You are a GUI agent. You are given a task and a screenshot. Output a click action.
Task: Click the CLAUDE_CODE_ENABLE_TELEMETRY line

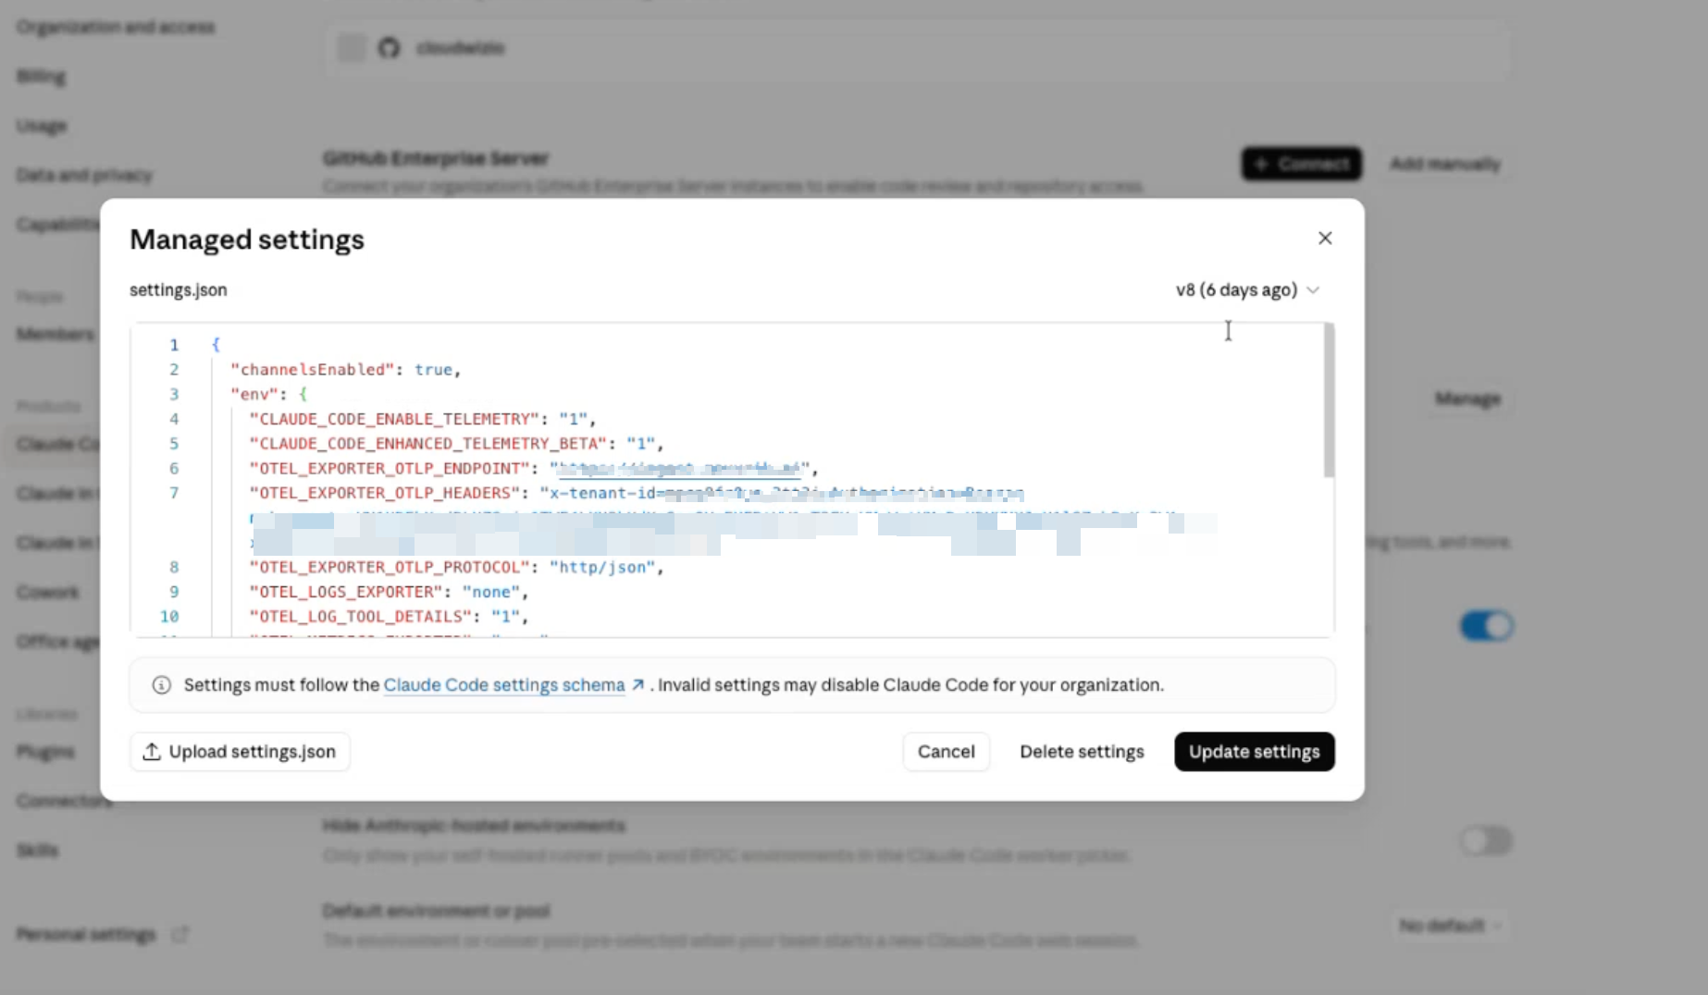(x=423, y=419)
